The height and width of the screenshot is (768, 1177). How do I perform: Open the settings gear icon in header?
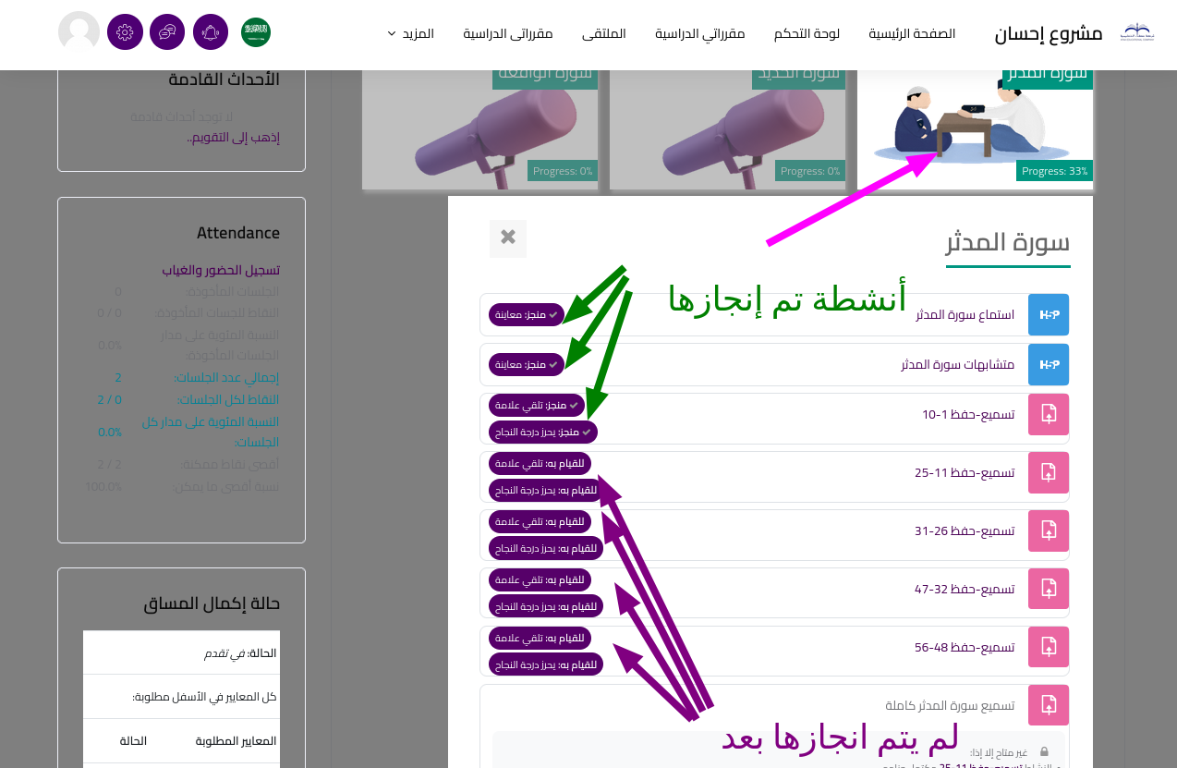pyautogui.click(x=125, y=32)
